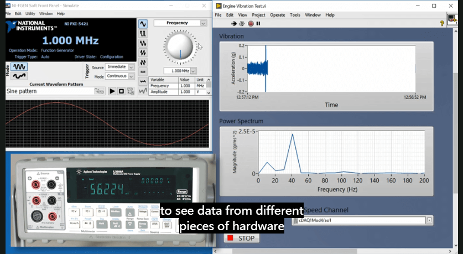Open Operate menu
Viewport: 463px width, 254px height.
[x=278, y=15]
